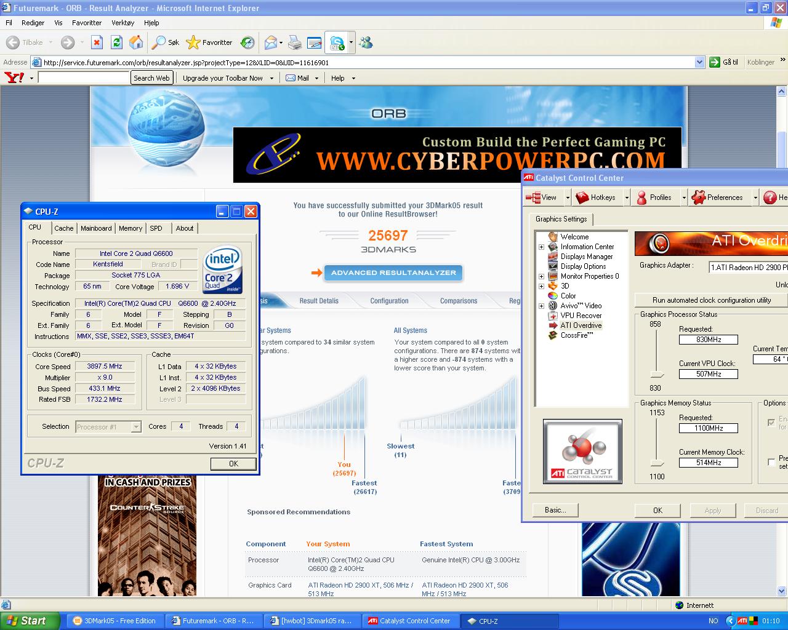Click the Edit page icon in IE toolbar
The width and height of the screenshot is (788, 630).
pyautogui.click(x=315, y=42)
